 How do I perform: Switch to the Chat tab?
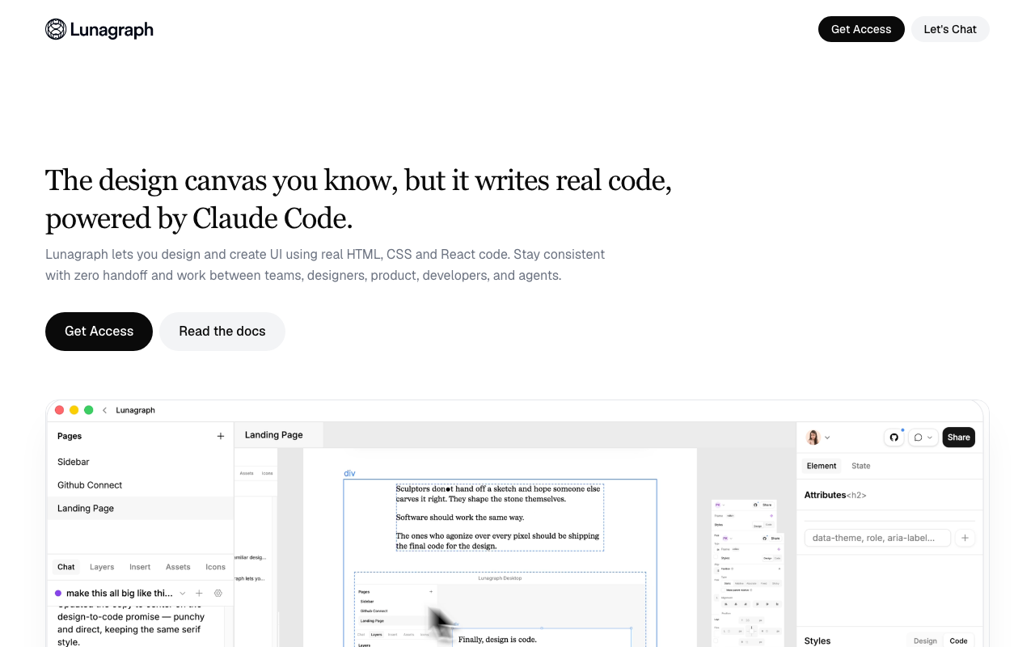coord(66,567)
